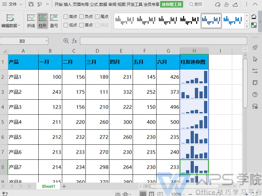The height and width of the screenshot is (196, 262).
Task: Click the 查找 search box
Action: (196, 4)
